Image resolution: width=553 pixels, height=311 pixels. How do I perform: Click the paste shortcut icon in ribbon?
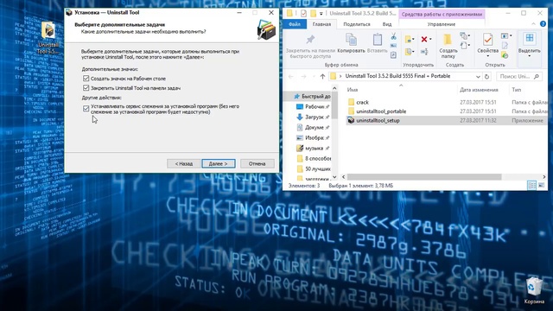coord(394,55)
